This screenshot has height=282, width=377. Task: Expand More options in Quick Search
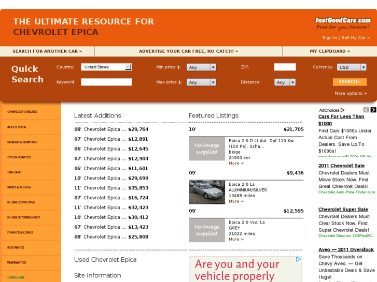(351, 94)
